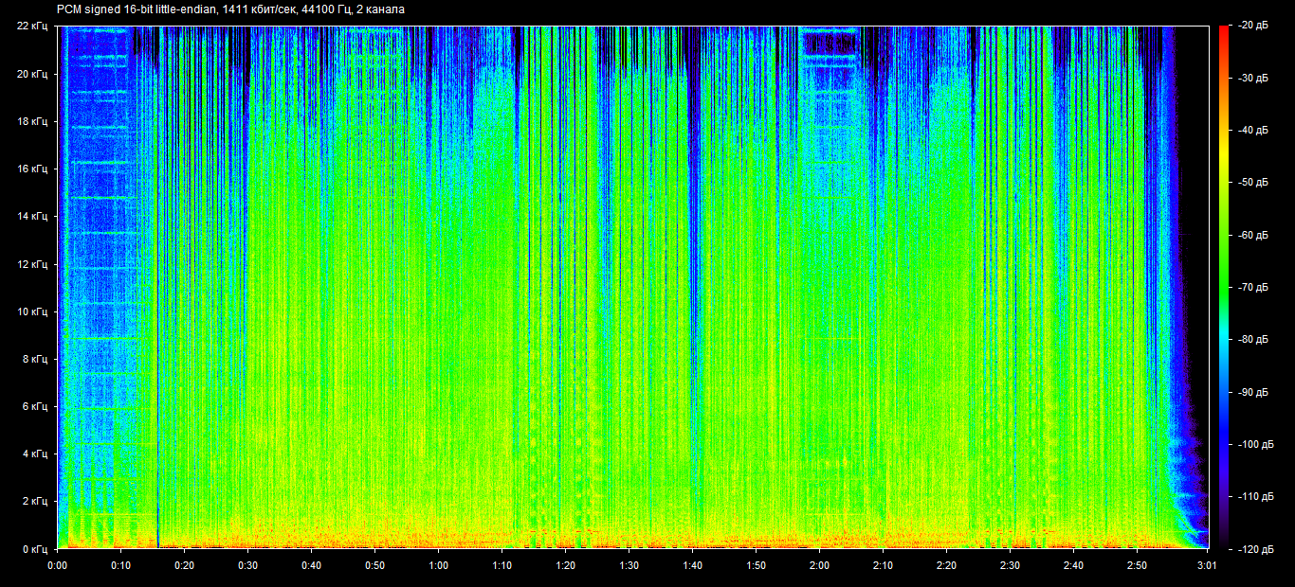The width and height of the screenshot is (1295, 587).
Task: Select the 2:40 time label
Action: coord(1073,565)
